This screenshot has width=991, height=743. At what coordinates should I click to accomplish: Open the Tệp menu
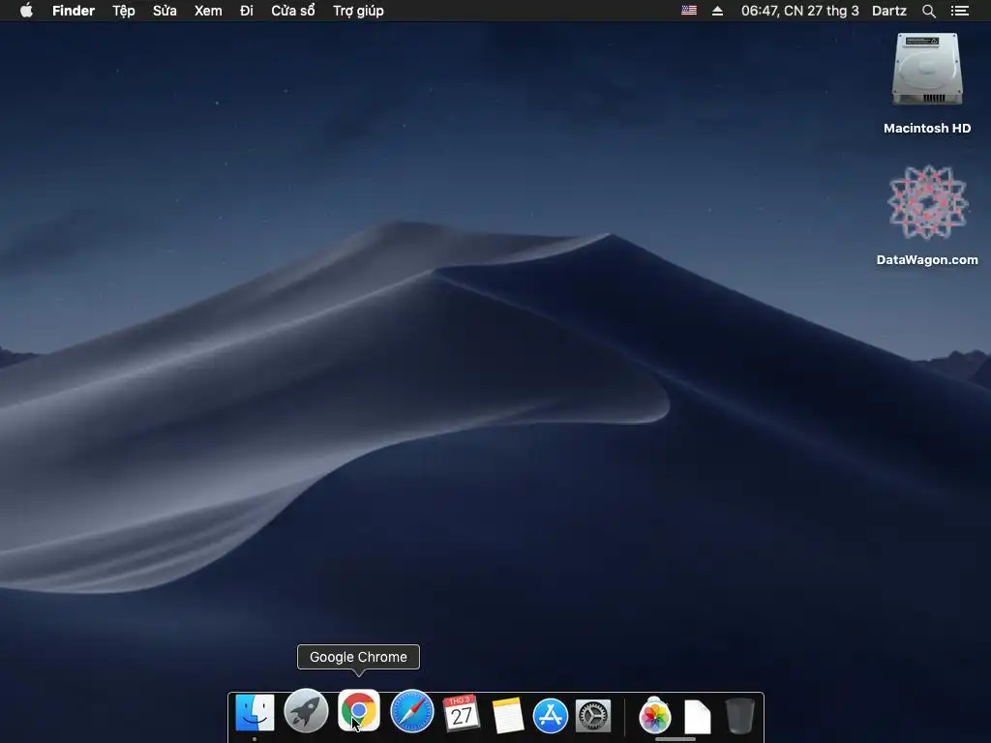[124, 11]
